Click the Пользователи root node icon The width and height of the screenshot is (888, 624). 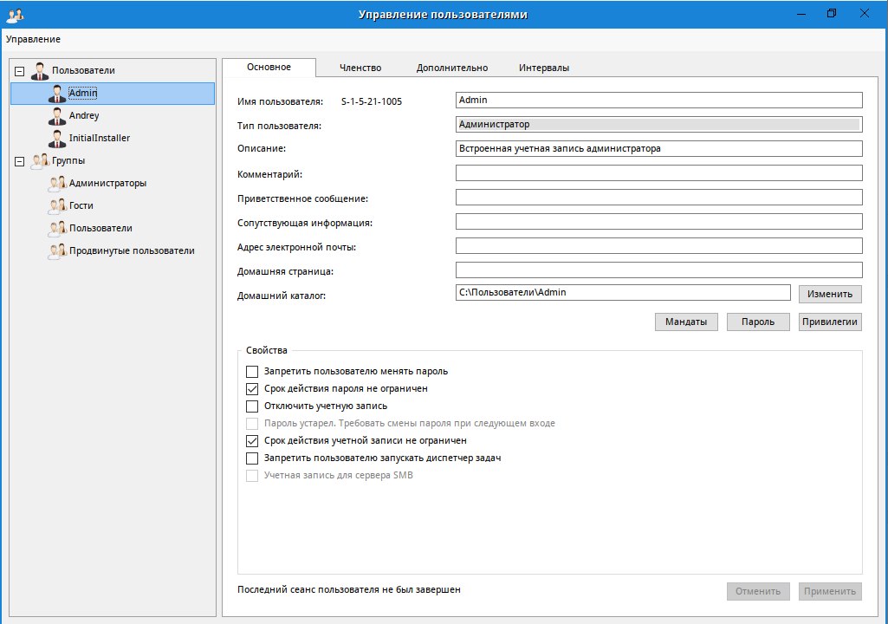[x=40, y=71]
